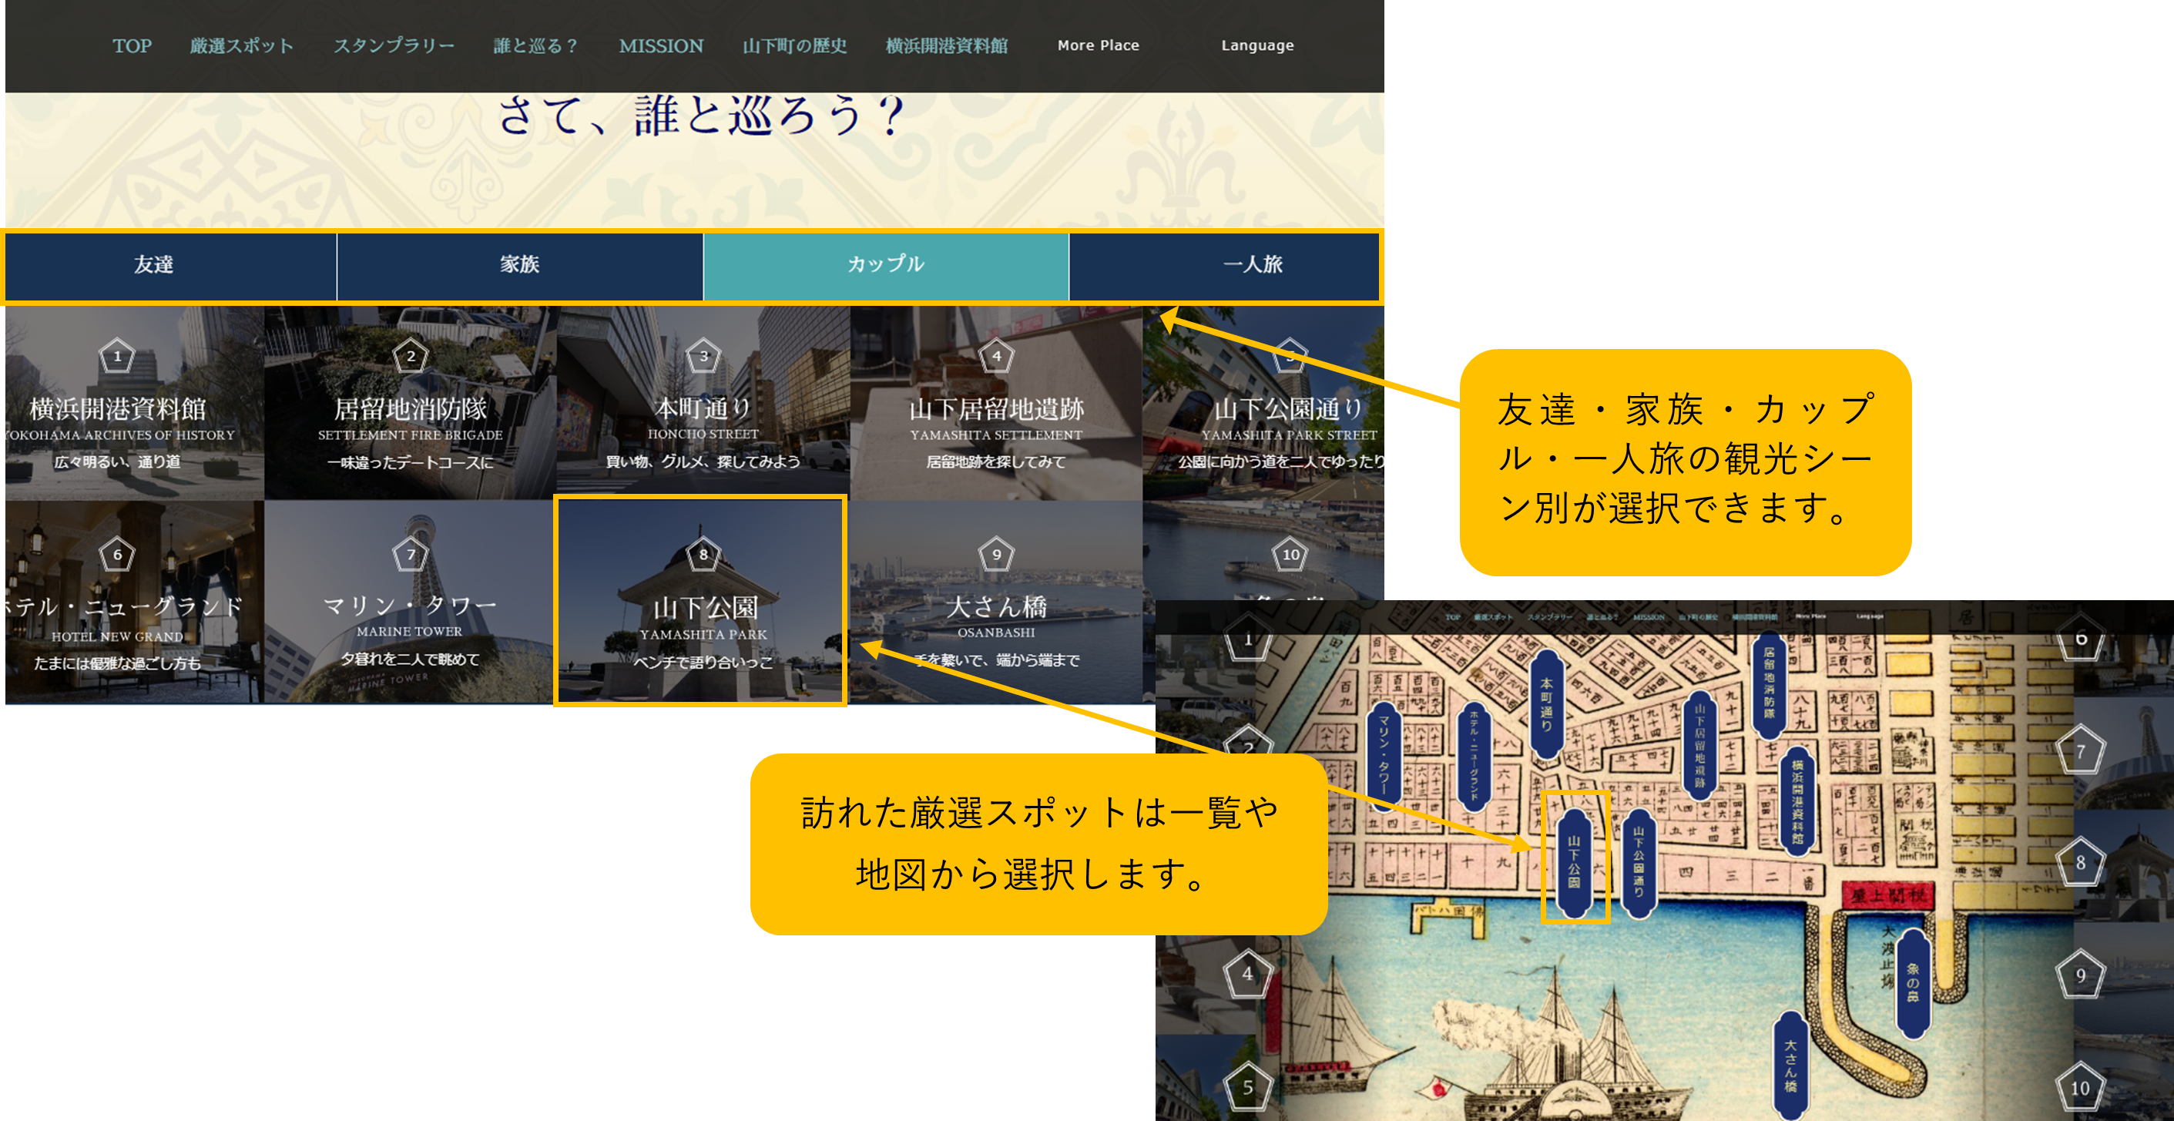Viewport: 2174px width, 1121px height.
Task: Open the More Place menu
Action: pos(1098,45)
